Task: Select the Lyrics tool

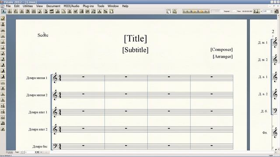Action: coord(93,11)
